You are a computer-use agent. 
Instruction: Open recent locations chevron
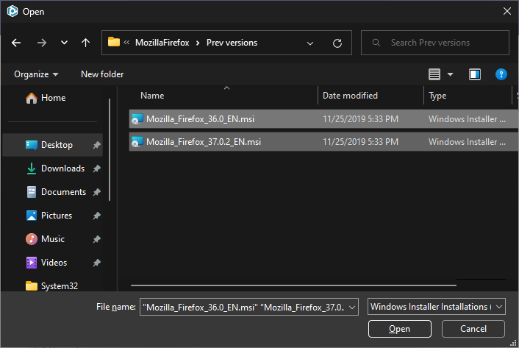tap(64, 43)
